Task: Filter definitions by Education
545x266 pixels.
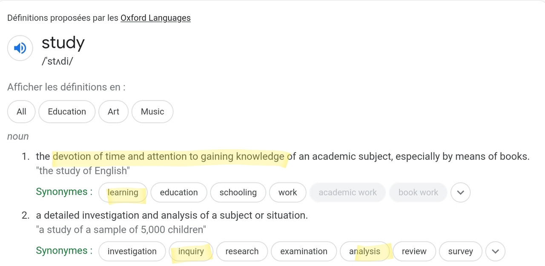Action: pos(67,112)
